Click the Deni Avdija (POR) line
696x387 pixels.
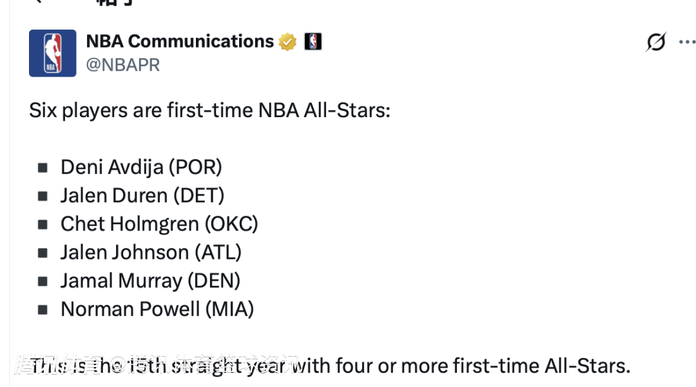pyautogui.click(x=141, y=167)
